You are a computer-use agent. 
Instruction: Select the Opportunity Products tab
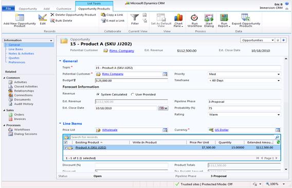(94, 9)
